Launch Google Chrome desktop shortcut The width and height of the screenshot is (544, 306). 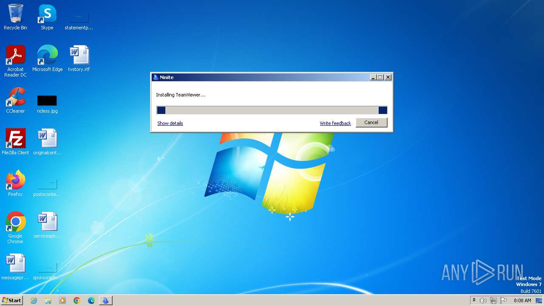[x=15, y=228]
